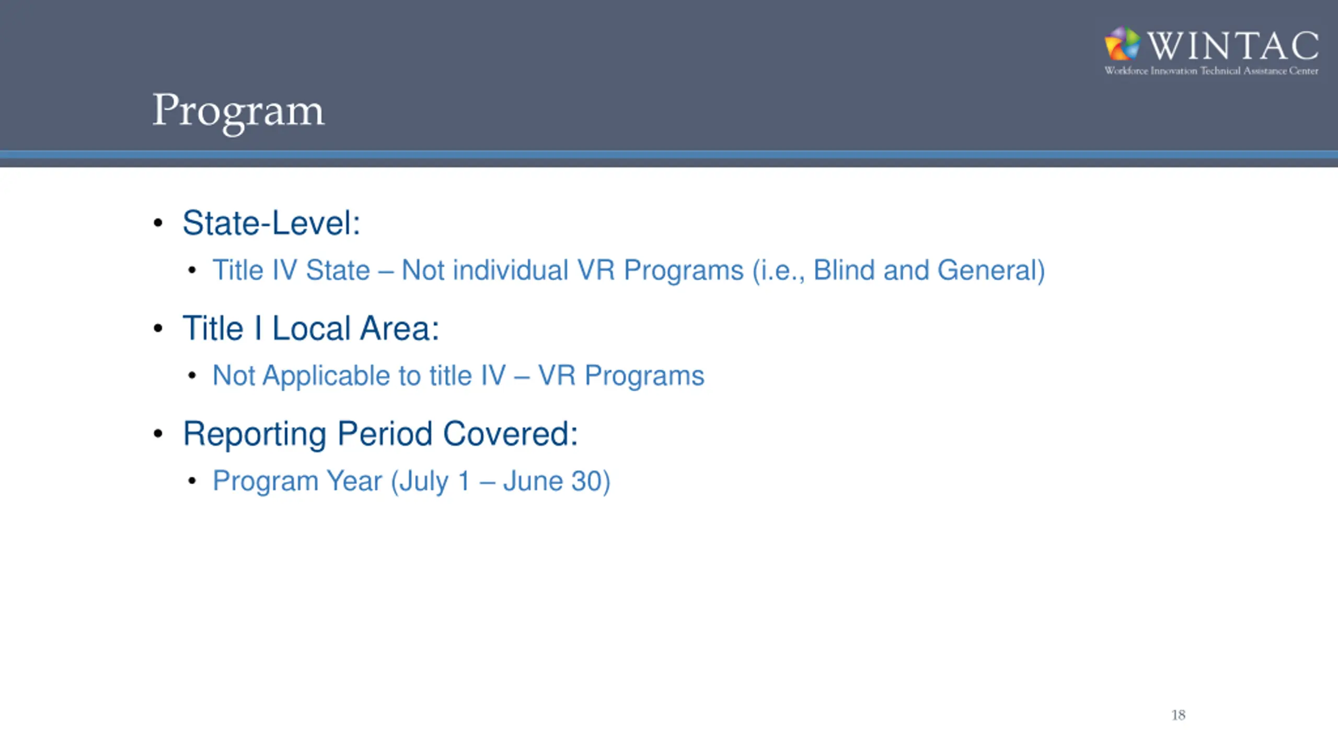The width and height of the screenshot is (1338, 753).
Task: Click the WINTAC colorful pinwheel logo icon
Action: coord(1122,44)
